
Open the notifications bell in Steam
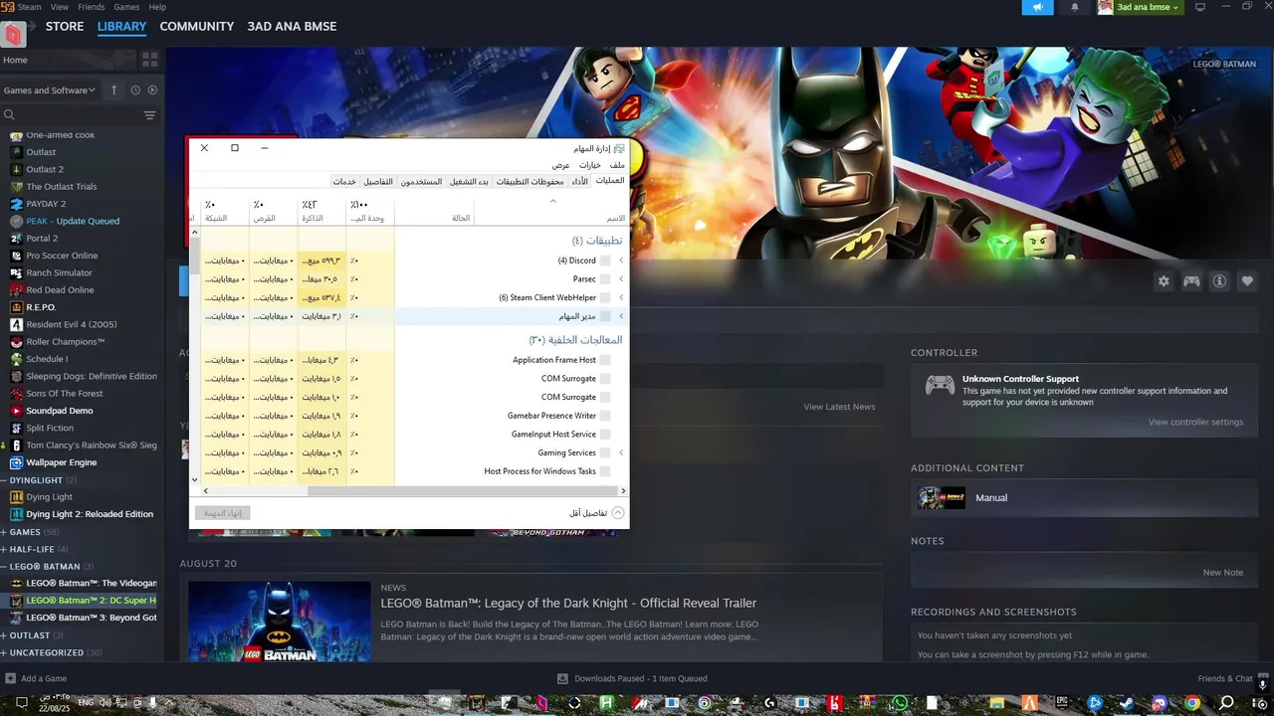pos(1074,7)
